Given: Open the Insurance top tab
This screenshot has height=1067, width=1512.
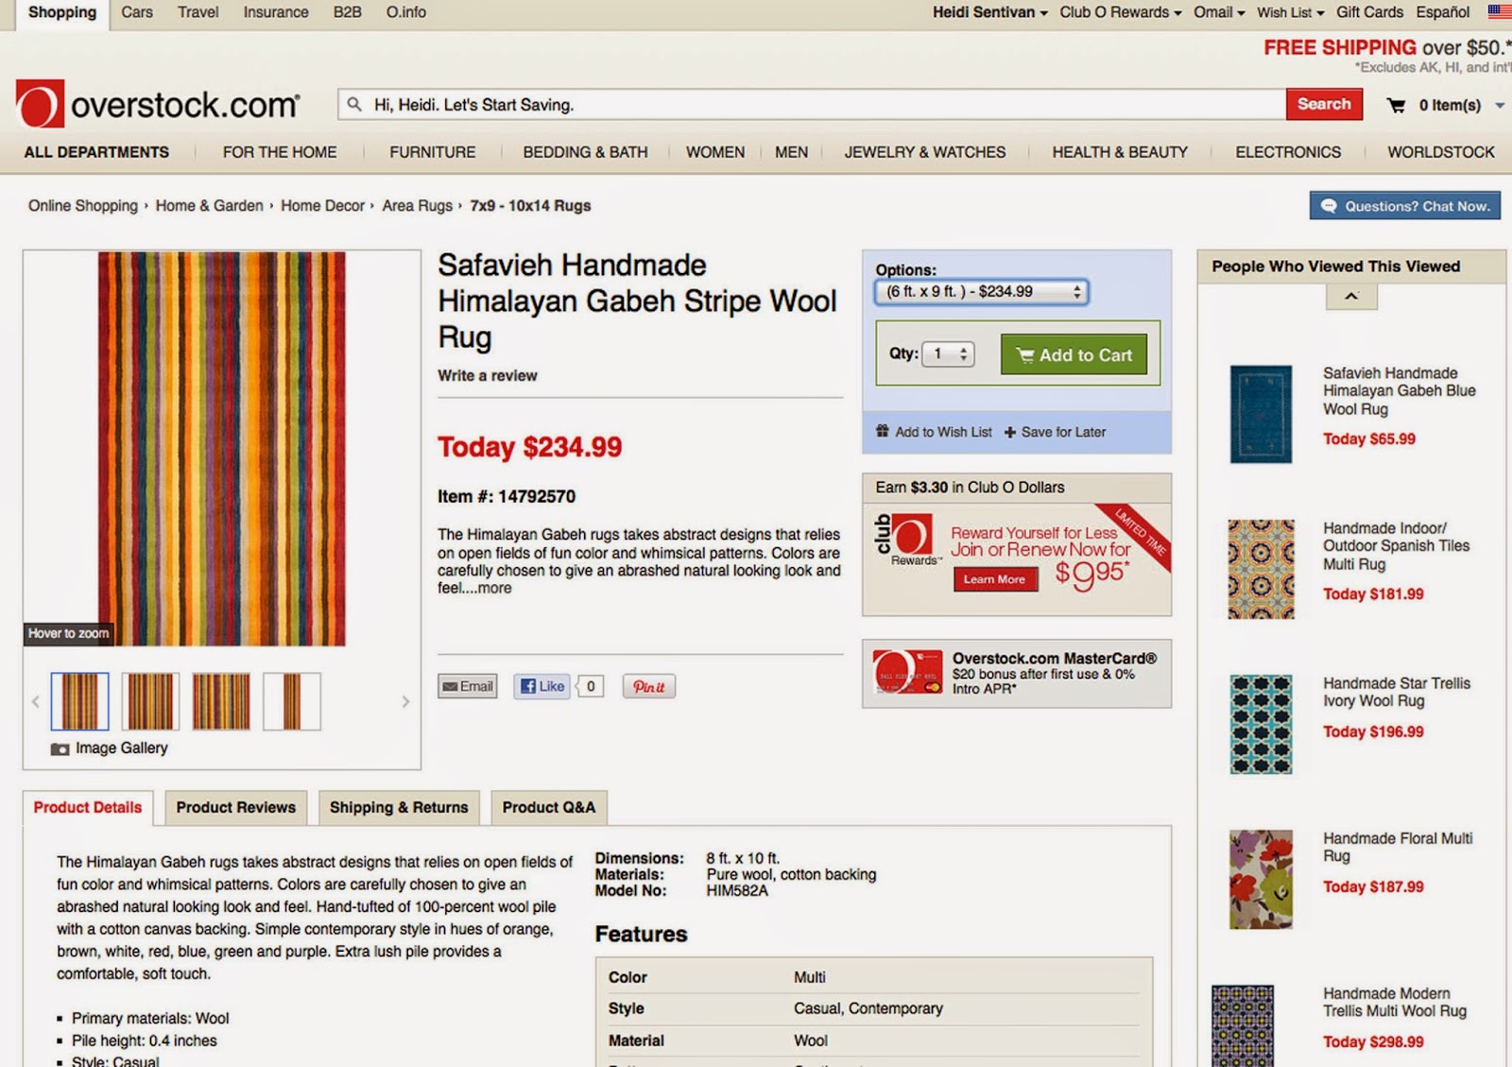Looking at the screenshot, I should point(276,12).
